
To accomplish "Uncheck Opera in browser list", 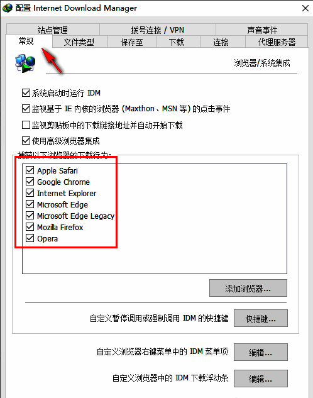I will (x=30, y=238).
